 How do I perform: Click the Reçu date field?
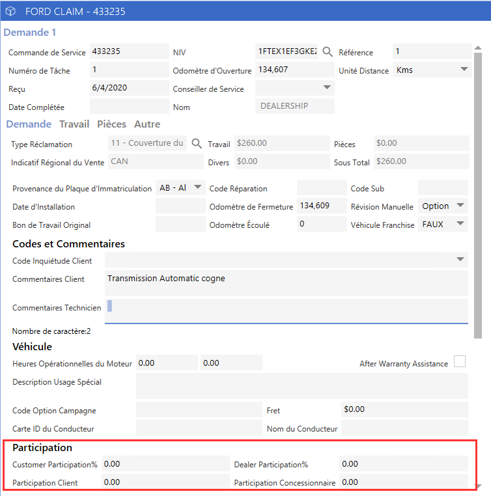pos(130,88)
